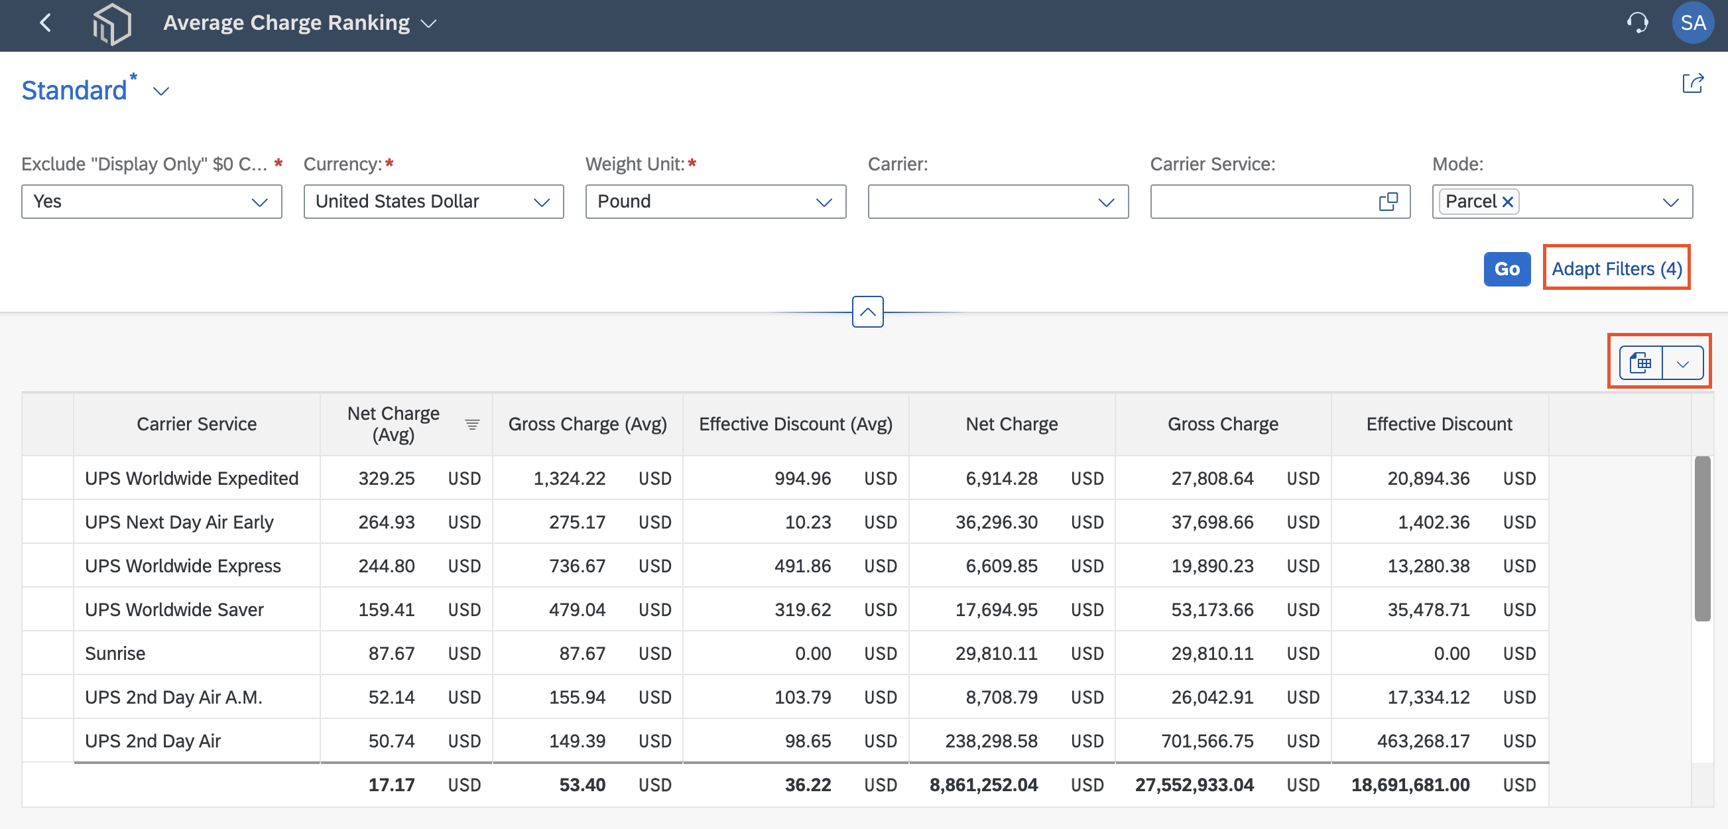Image resolution: width=1728 pixels, height=829 pixels.
Task: Open sort indicator on Net Charge (Avg) column
Action: [x=472, y=424]
